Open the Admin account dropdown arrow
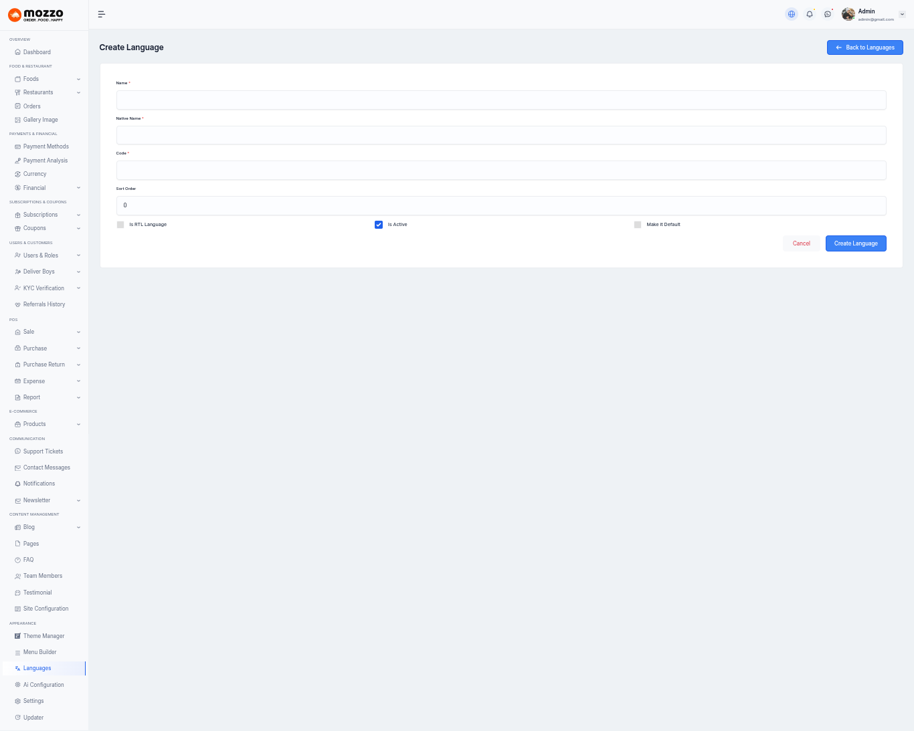The width and height of the screenshot is (914, 731). (902, 14)
